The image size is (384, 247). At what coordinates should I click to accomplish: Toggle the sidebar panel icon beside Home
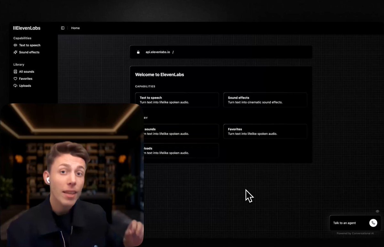(63, 28)
